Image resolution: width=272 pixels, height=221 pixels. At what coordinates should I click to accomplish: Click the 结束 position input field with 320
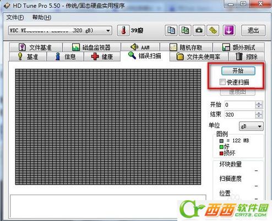click(x=240, y=115)
